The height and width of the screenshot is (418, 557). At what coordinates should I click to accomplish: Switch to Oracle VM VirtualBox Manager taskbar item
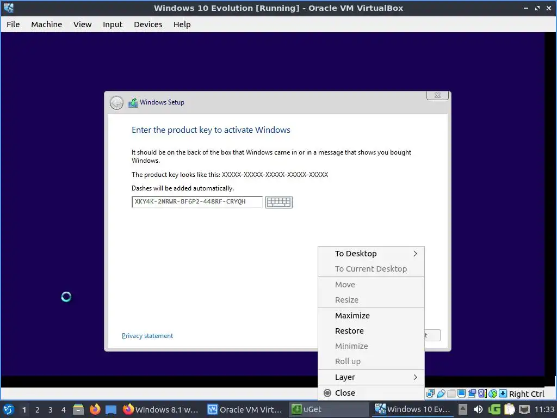tap(245, 409)
